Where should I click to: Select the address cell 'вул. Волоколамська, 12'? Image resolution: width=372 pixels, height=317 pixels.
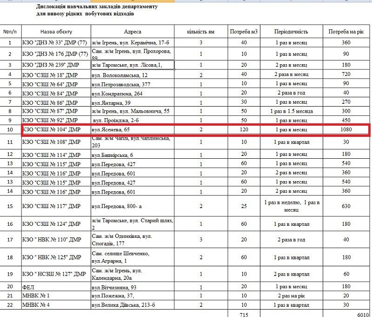[133, 75]
